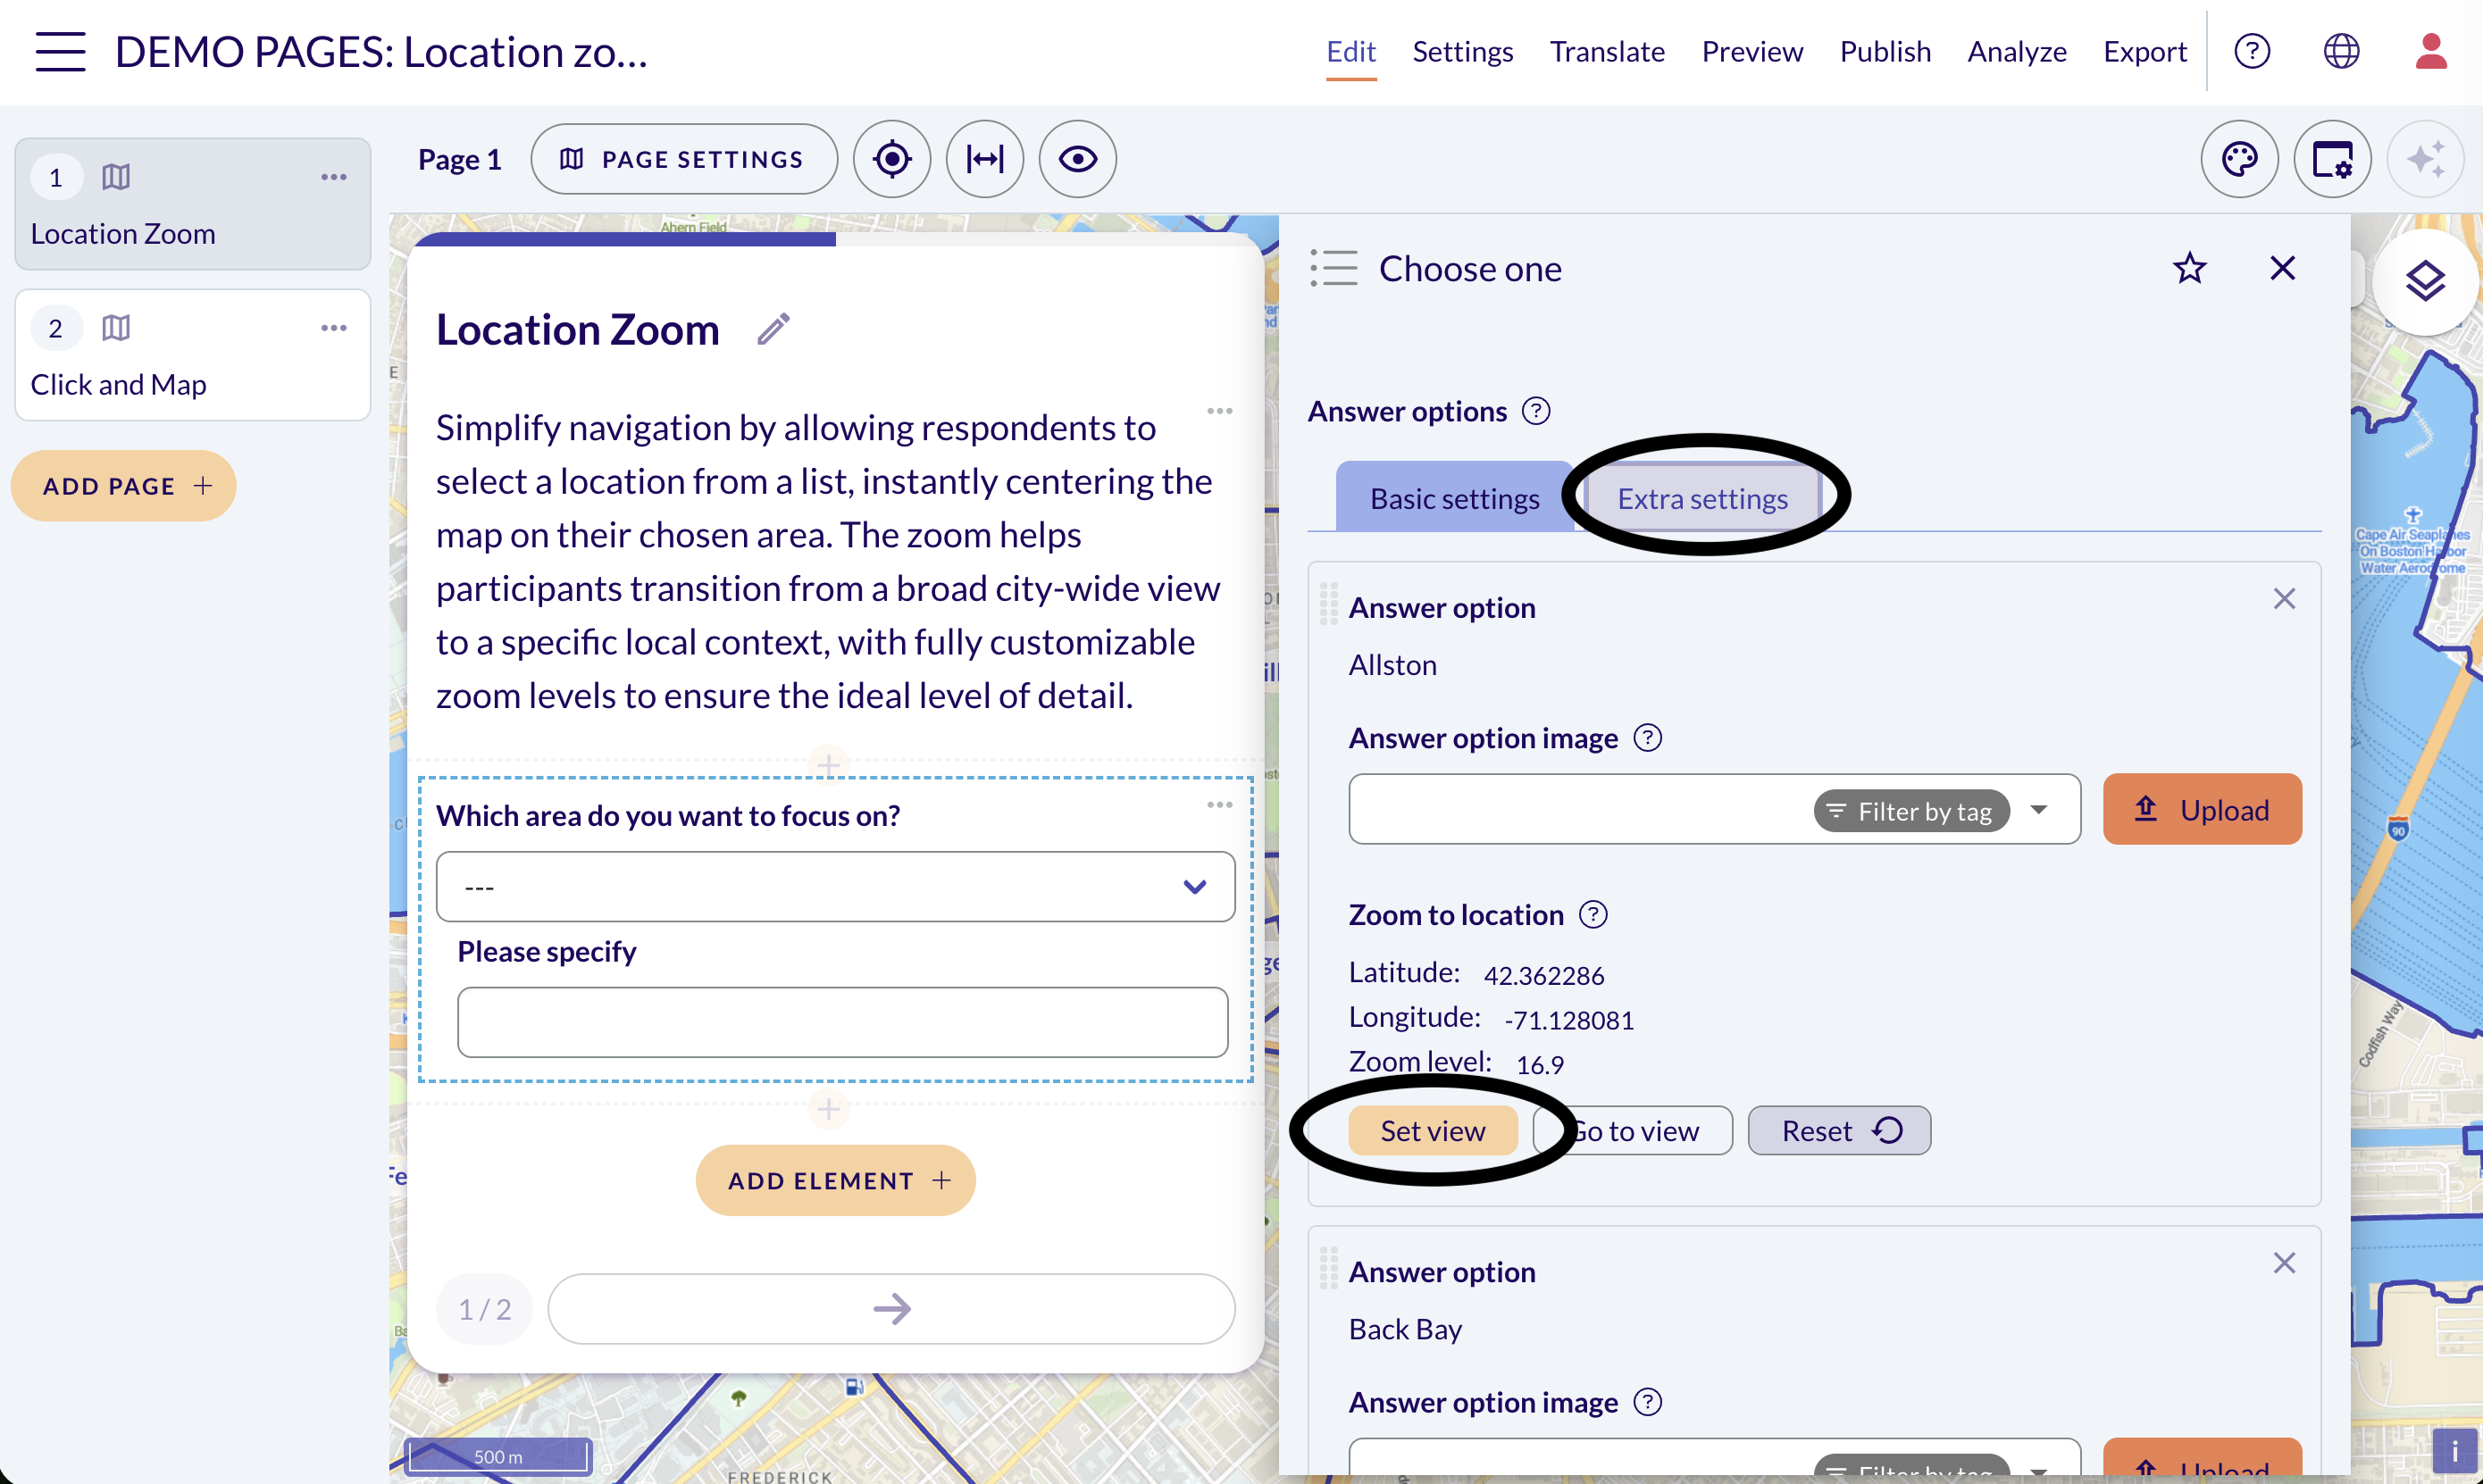Click the fit width arrows icon
Image resolution: width=2483 pixels, height=1484 pixels.
(x=985, y=159)
